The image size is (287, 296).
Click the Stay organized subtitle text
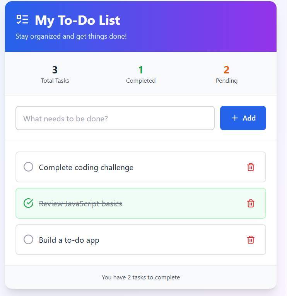coord(71,37)
